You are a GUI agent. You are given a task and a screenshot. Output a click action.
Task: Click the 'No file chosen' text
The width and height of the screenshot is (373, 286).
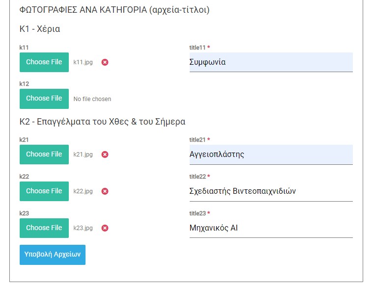click(92, 99)
